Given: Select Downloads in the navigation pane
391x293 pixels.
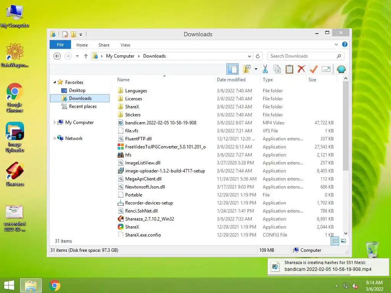Looking at the screenshot, I should click(80, 98).
